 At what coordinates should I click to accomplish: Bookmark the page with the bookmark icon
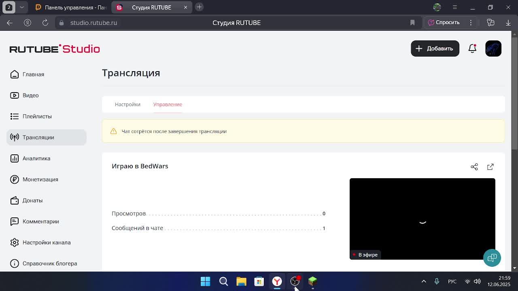coord(412,23)
